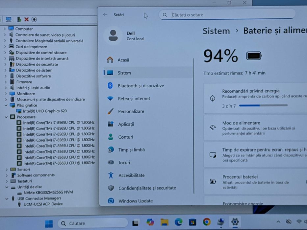The image size is (307, 230).
Task: Collapse the Plăci grafice node
Action: point(6,105)
